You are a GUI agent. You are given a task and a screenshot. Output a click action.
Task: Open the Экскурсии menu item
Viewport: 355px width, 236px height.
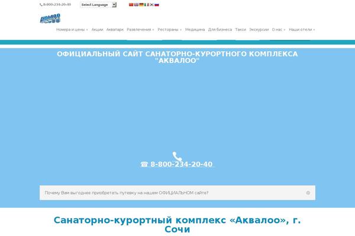tap(259, 29)
